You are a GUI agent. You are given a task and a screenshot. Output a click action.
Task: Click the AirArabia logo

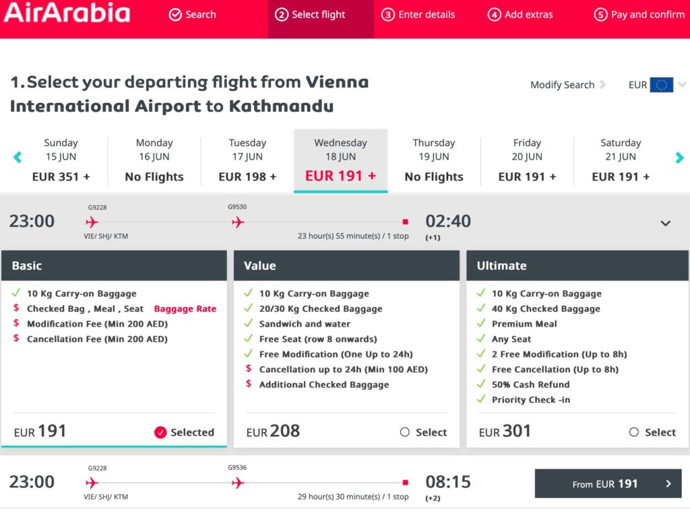pos(67,13)
